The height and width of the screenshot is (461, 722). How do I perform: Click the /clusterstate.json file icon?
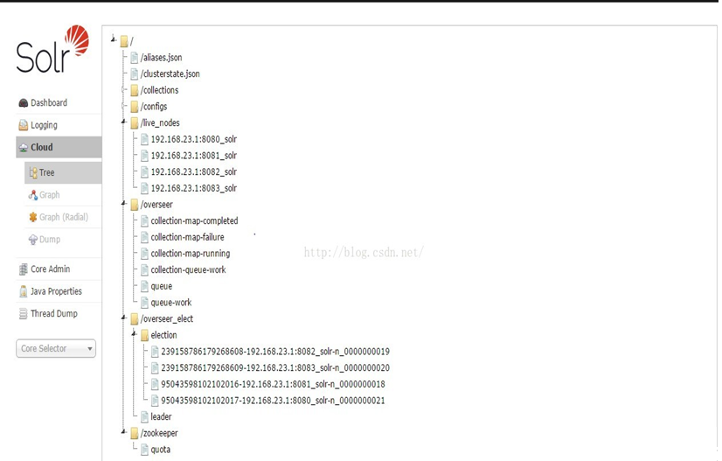pos(135,73)
